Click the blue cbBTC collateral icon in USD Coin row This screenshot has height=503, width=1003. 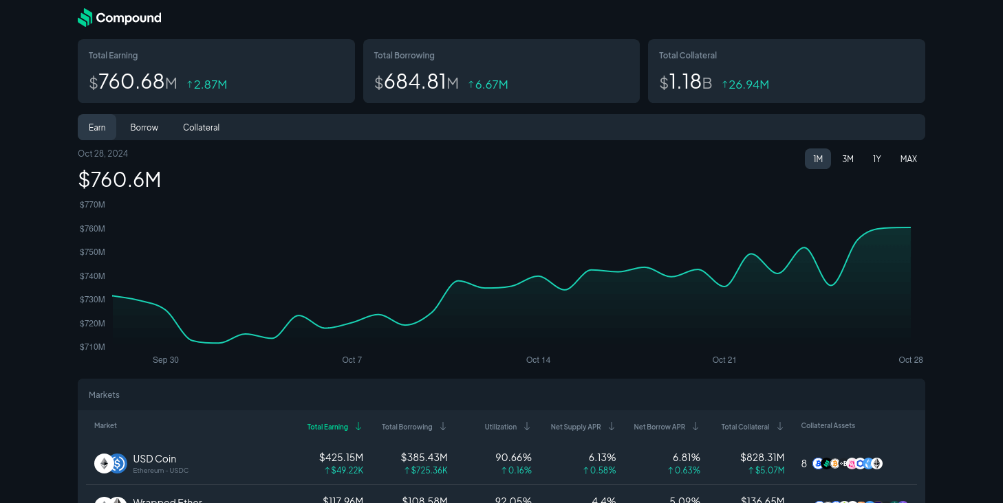tap(818, 463)
